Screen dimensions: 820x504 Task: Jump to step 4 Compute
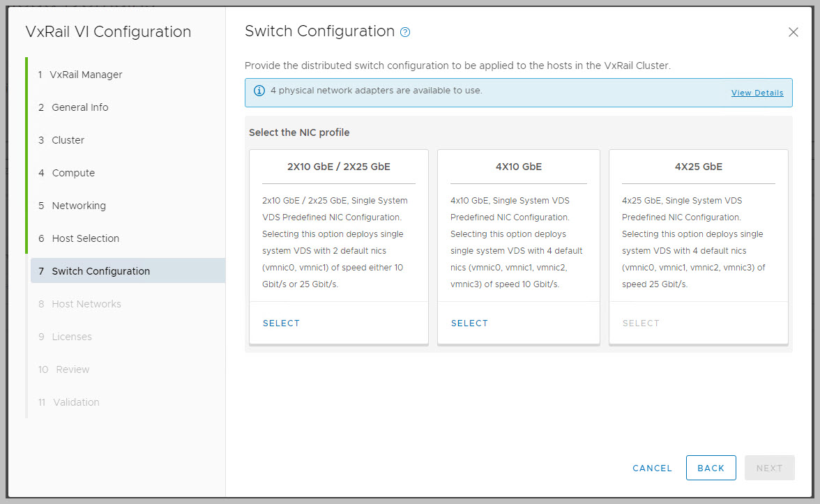(73, 173)
